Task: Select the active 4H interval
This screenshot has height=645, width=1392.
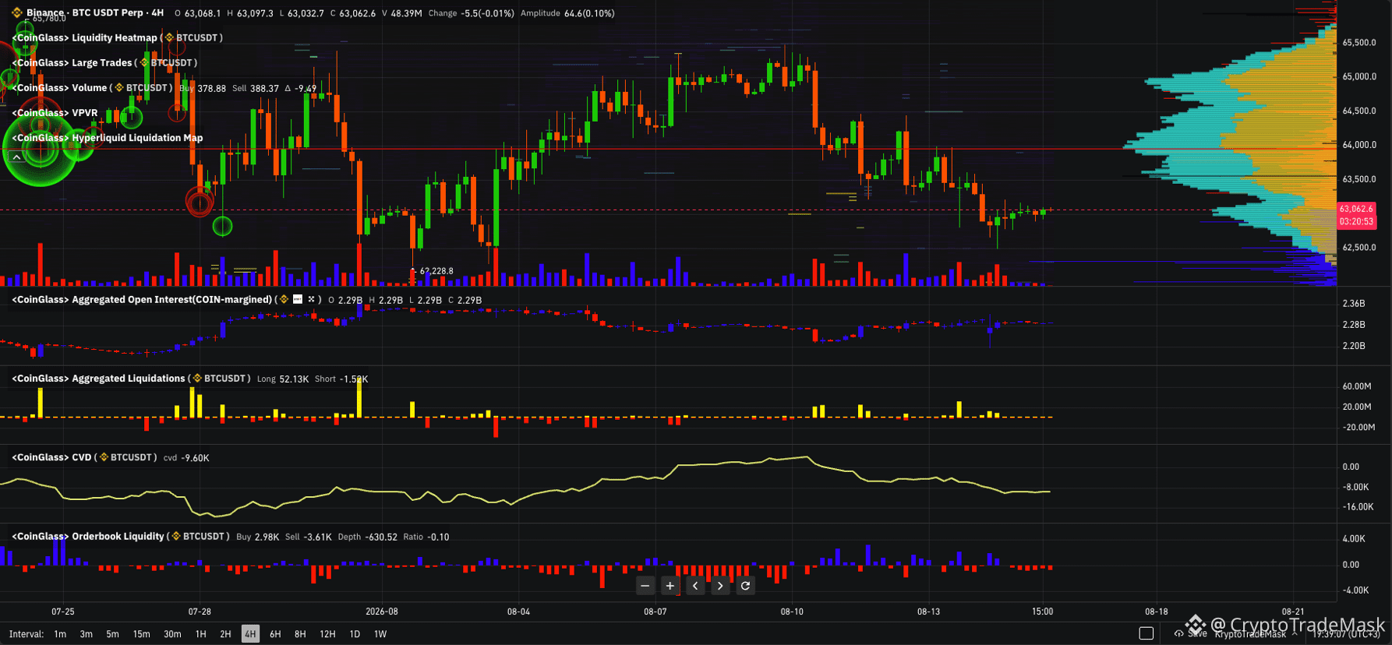Action: (250, 634)
